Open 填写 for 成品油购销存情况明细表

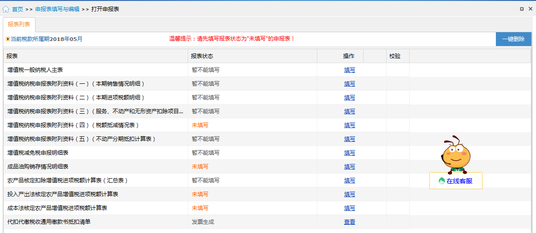click(349, 167)
